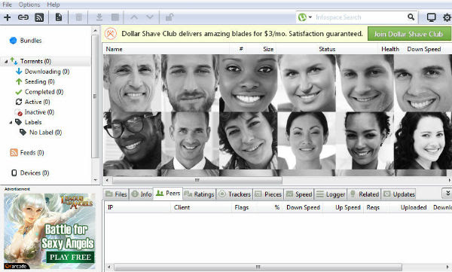Click the Add Torrent plus icon
The width and height of the screenshot is (452, 272).
point(8,17)
